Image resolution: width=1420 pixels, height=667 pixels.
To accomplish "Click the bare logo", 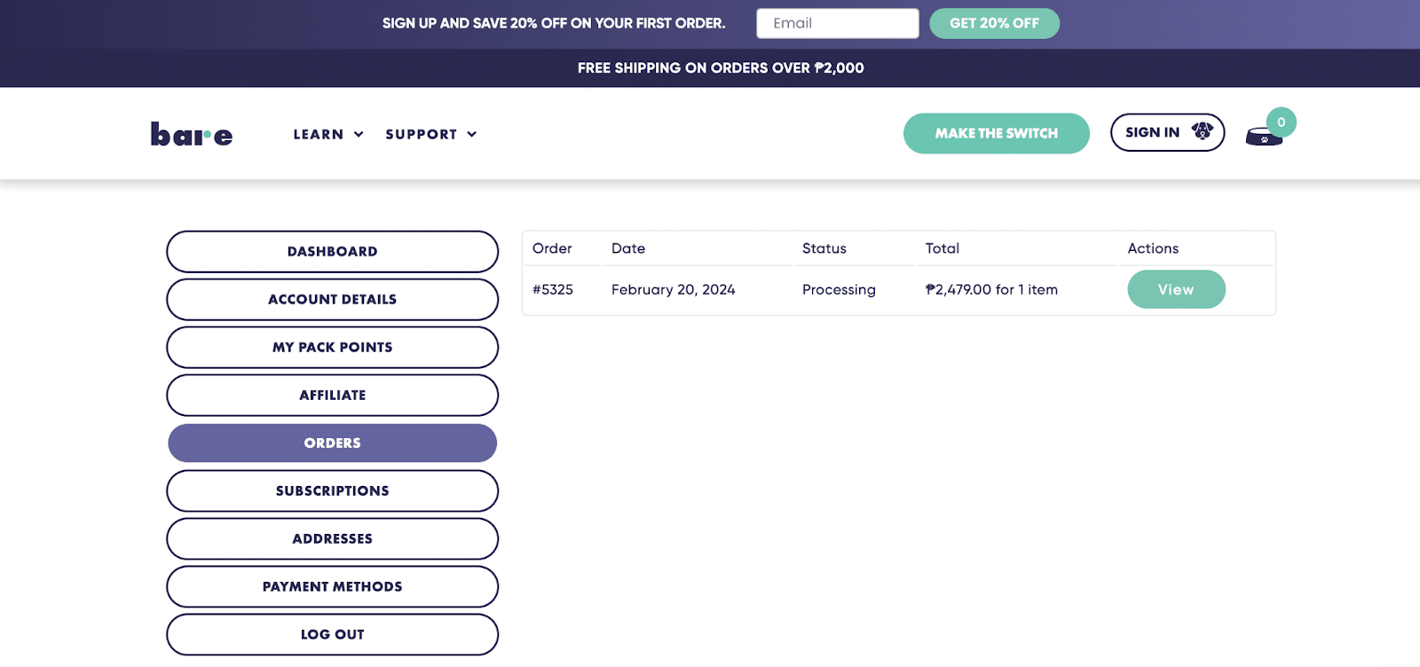I will (192, 134).
